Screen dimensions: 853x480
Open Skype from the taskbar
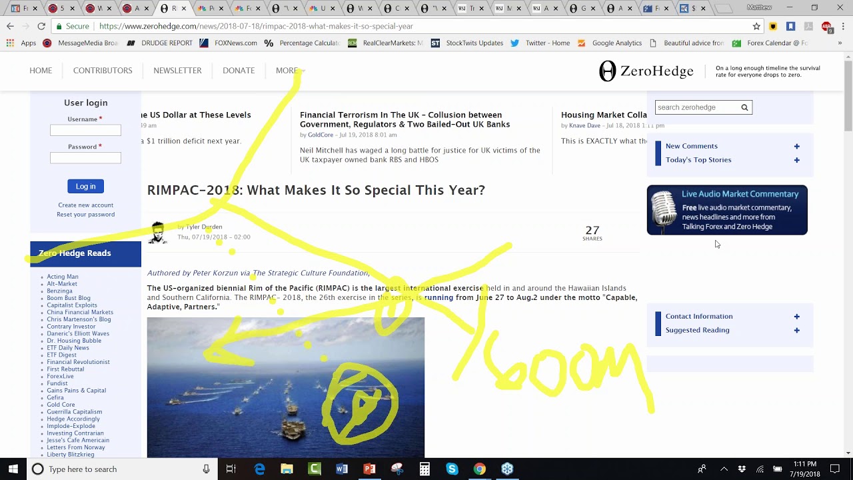(x=452, y=469)
